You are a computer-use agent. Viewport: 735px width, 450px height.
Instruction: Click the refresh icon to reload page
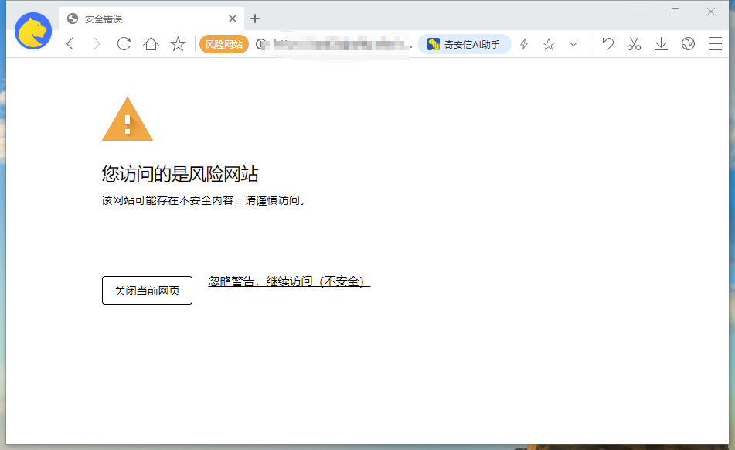(124, 44)
